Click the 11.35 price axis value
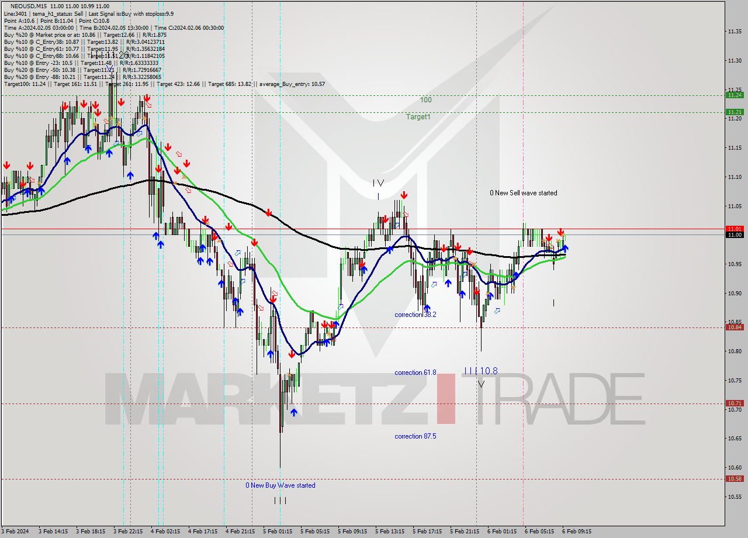The height and width of the screenshot is (538, 748). [735, 31]
